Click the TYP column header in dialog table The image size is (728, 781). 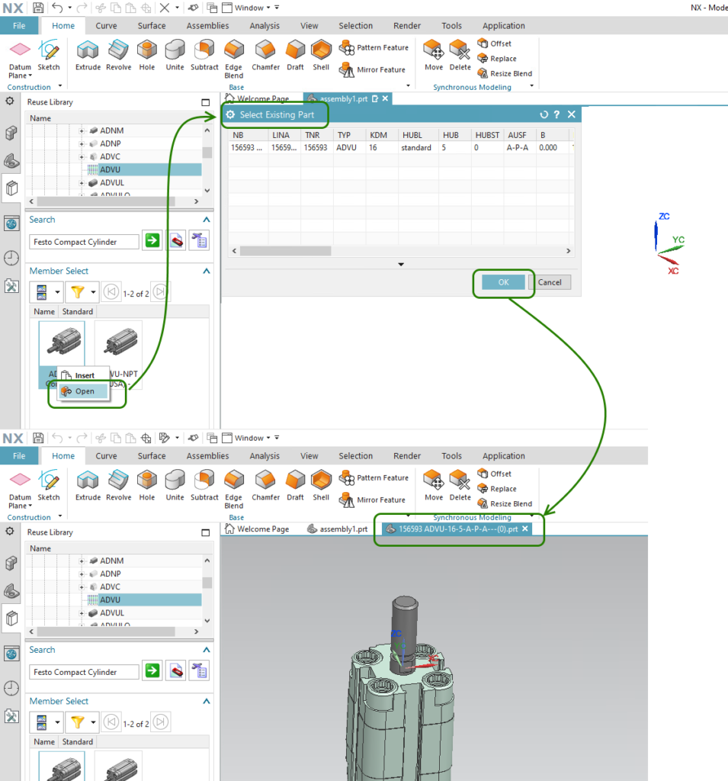point(344,135)
